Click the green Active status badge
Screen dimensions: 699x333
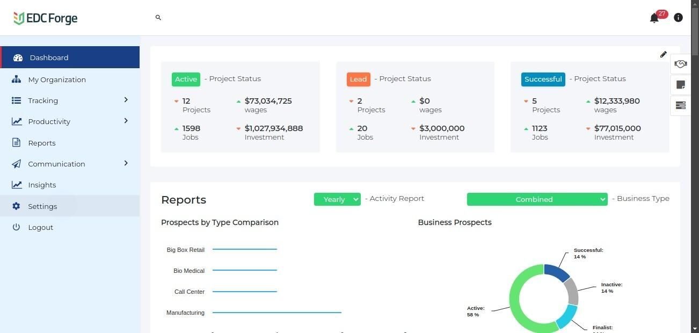point(186,79)
